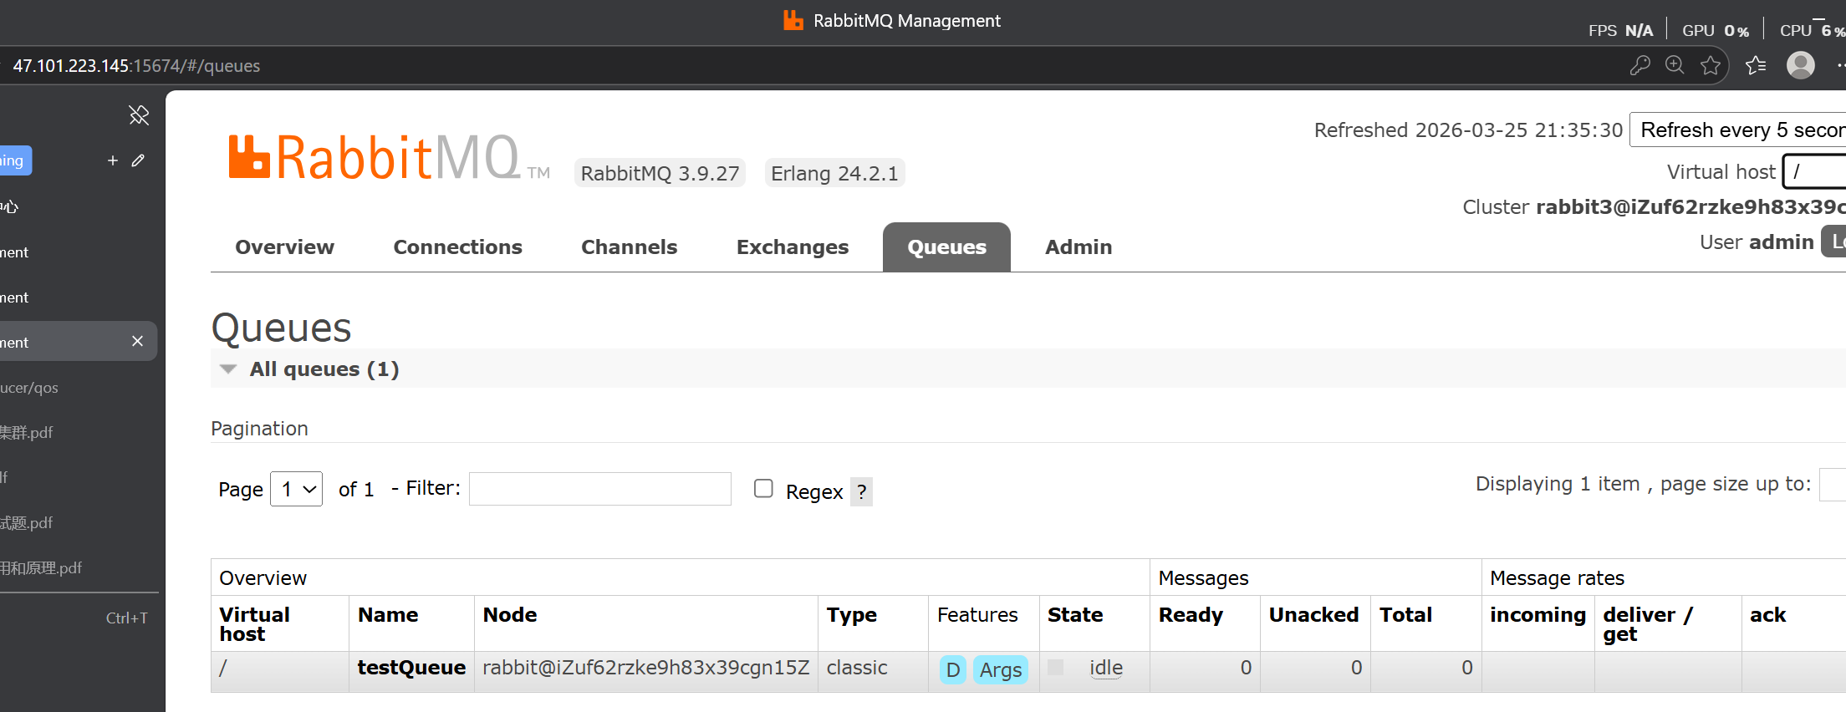
Task: Switch to the Connections tab
Action: pyautogui.click(x=457, y=247)
